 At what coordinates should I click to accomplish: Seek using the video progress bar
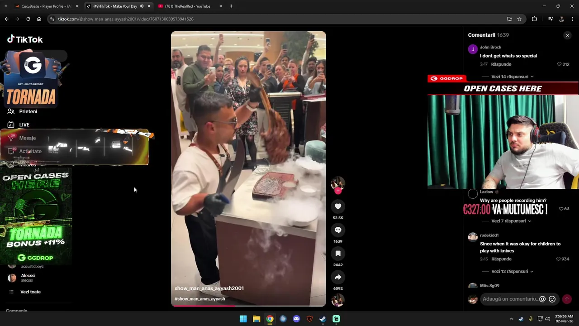click(248, 306)
